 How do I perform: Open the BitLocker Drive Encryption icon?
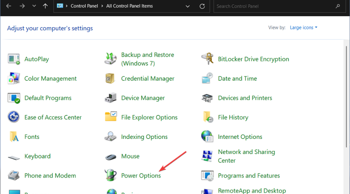point(207,59)
